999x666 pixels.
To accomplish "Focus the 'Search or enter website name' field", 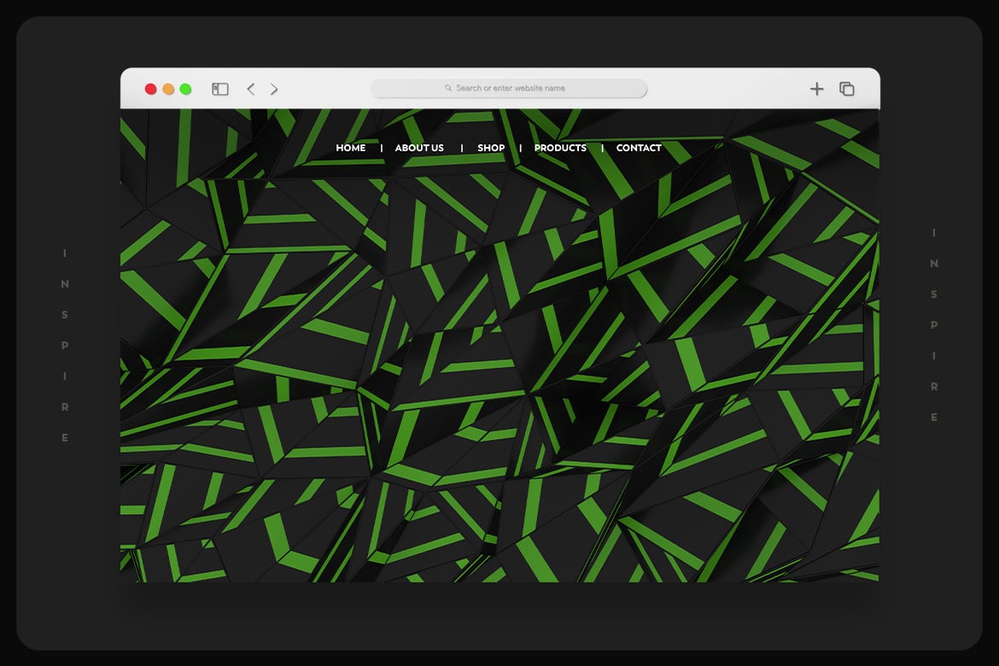I will 511,88.
